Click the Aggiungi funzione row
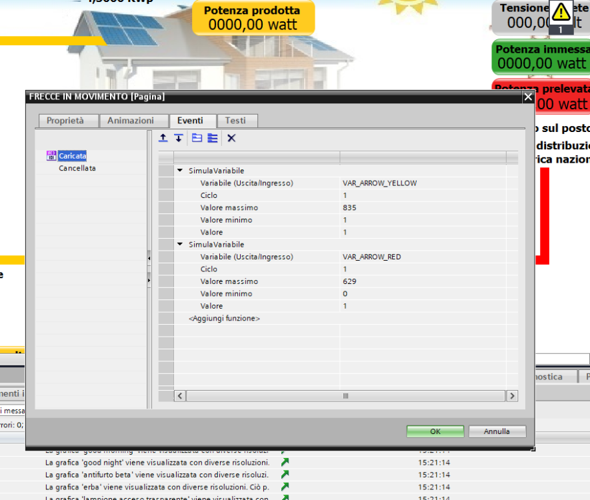Viewport: 590px width, 500px height. [x=225, y=319]
